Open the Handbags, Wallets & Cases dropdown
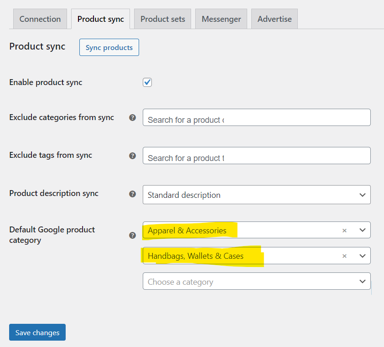The width and height of the screenshot is (384, 347). tap(257, 256)
